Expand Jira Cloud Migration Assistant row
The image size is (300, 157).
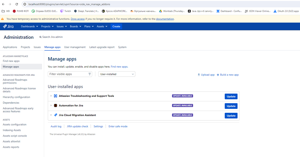click(x=51, y=115)
